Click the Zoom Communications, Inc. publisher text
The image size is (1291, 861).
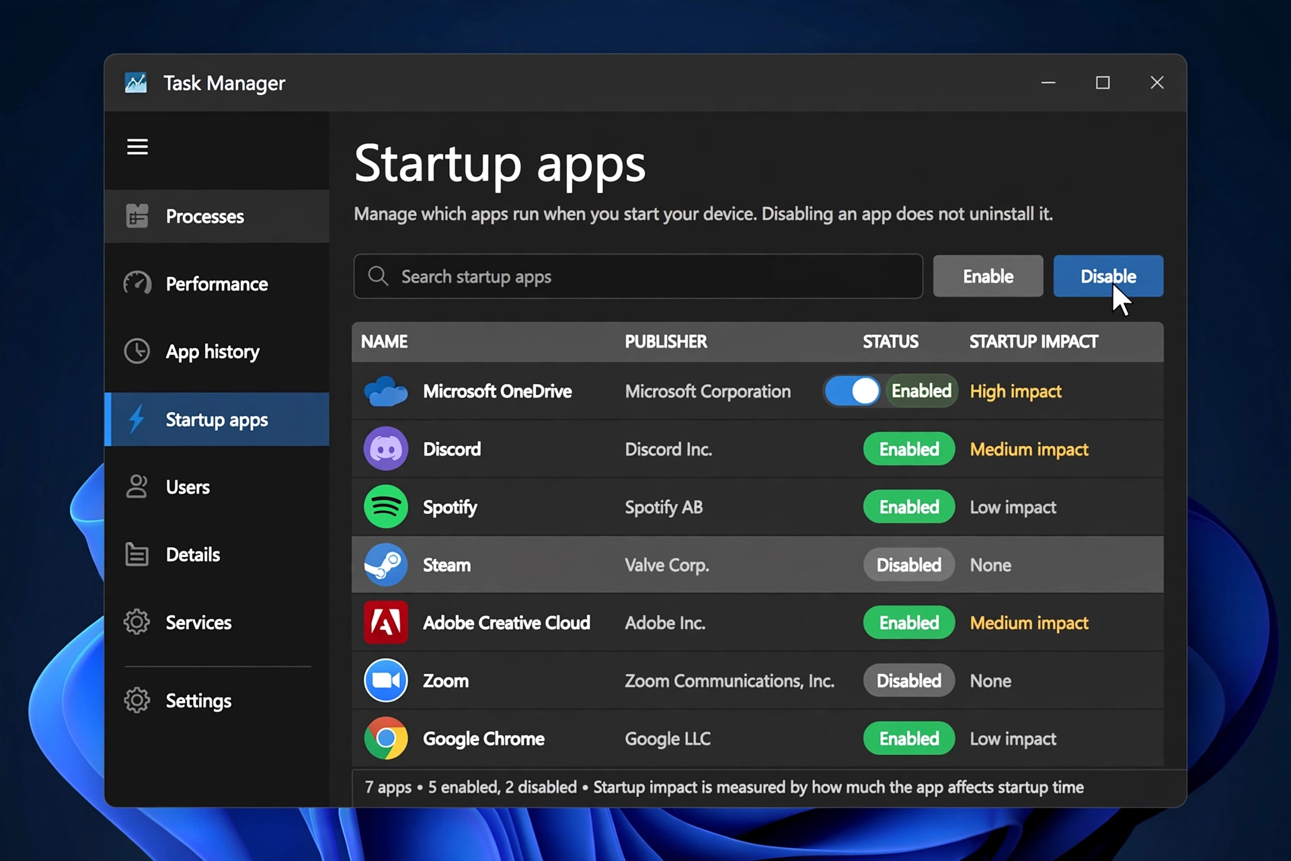[x=730, y=681]
